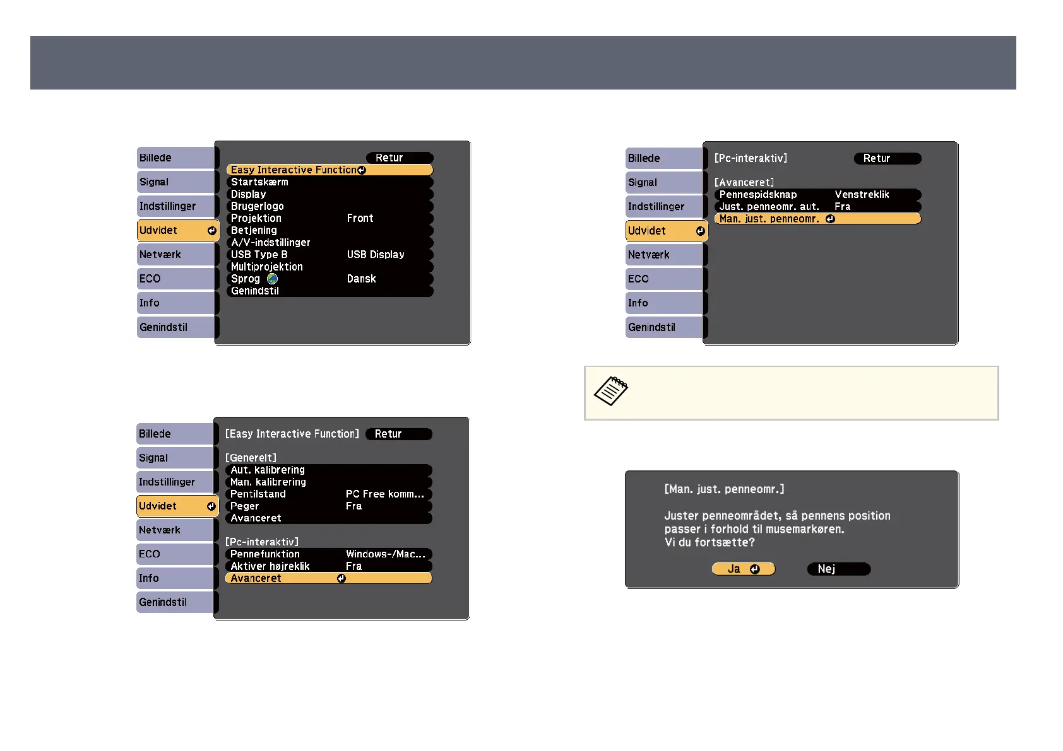Select Netværk tab beside the Startskærm list
Image resolution: width=1063 pixels, height=751 pixels.
pyautogui.click(x=175, y=255)
